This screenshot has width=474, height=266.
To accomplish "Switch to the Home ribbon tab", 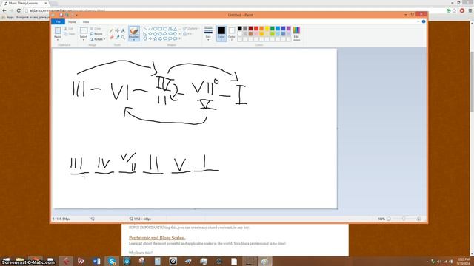I will (x=72, y=22).
